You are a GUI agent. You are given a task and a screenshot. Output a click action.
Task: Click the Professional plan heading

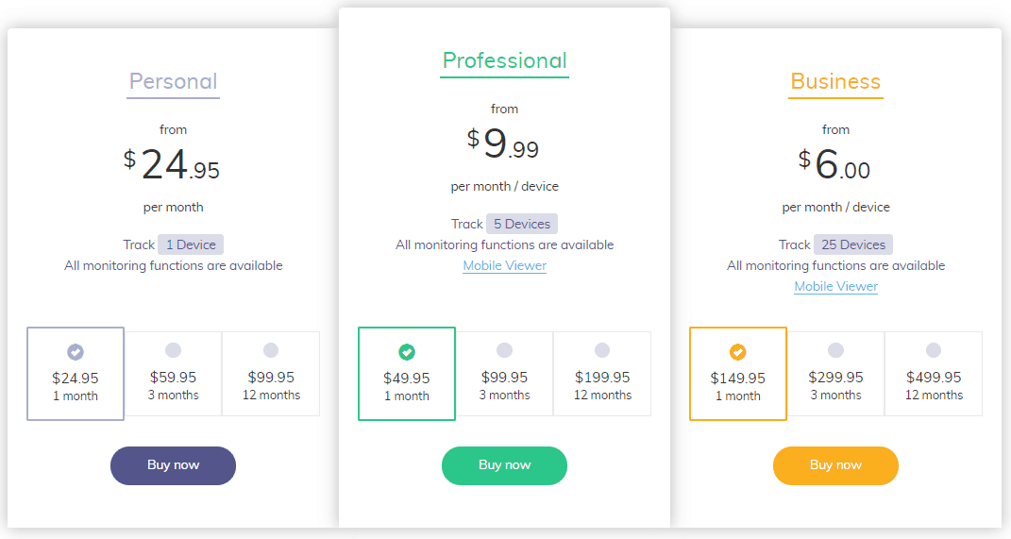coord(504,61)
